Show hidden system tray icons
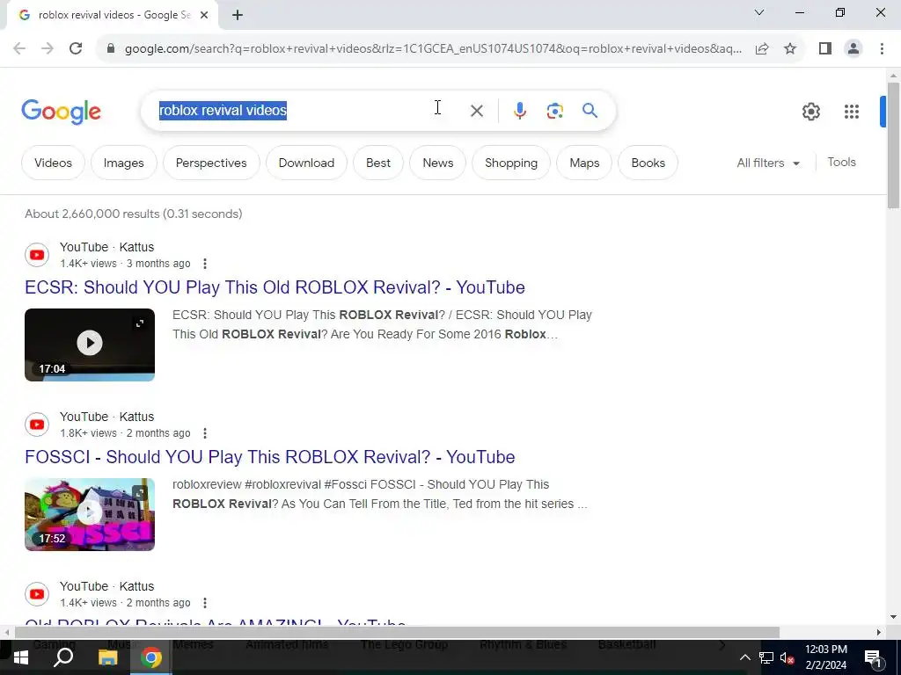 click(x=744, y=657)
